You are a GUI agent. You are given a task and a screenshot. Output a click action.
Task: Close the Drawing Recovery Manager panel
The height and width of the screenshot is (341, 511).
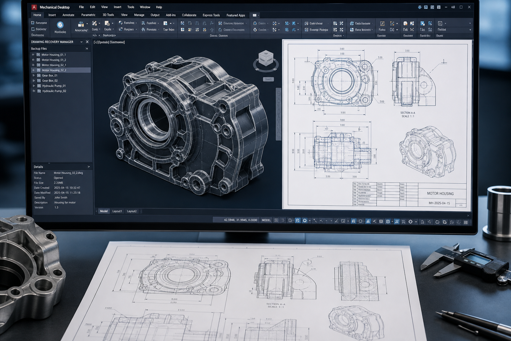click(x=87, y=42)
